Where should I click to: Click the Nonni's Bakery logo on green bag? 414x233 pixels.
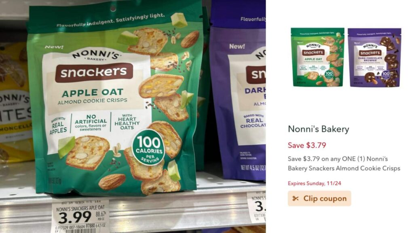[x=95, y=55]
